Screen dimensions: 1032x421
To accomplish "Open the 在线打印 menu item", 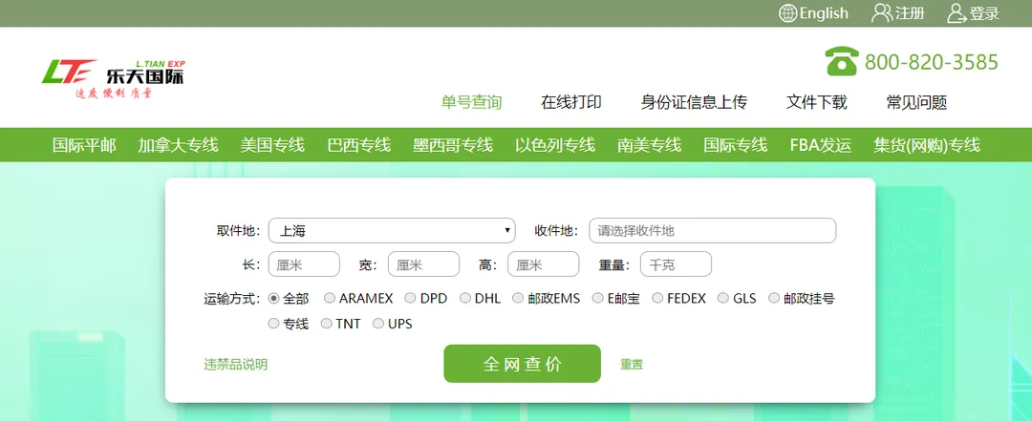I will (571, 102).
